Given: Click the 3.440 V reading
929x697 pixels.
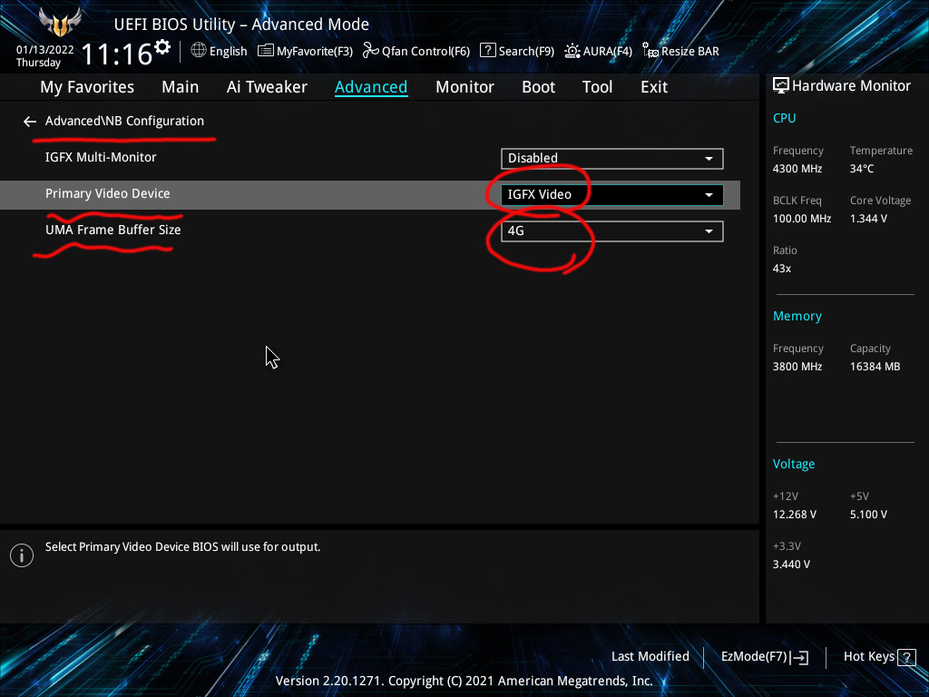Looking at the screenshot, I should (x=791, y=564).
